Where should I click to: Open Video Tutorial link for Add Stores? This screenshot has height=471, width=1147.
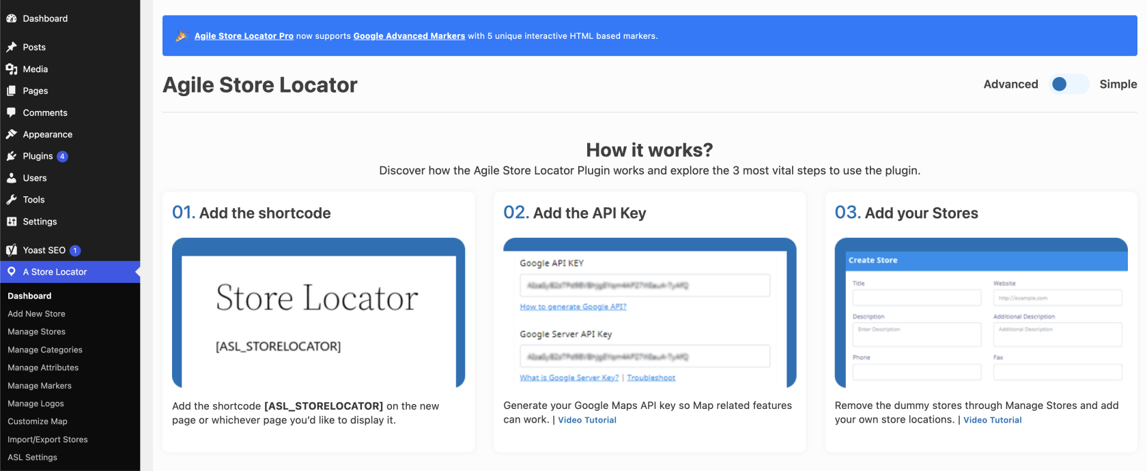[993, 420]
